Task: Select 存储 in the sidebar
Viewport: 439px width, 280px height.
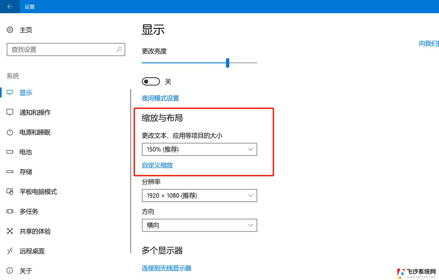Action: pyautogui.click(x=26, y=172)
